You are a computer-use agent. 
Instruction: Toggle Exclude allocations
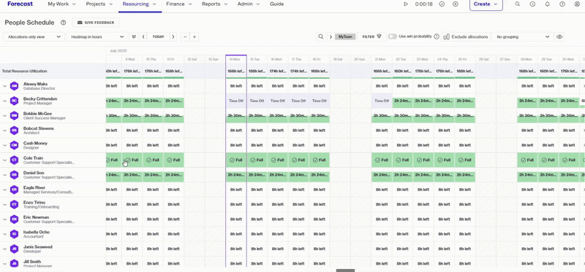[x=467, y=37]
